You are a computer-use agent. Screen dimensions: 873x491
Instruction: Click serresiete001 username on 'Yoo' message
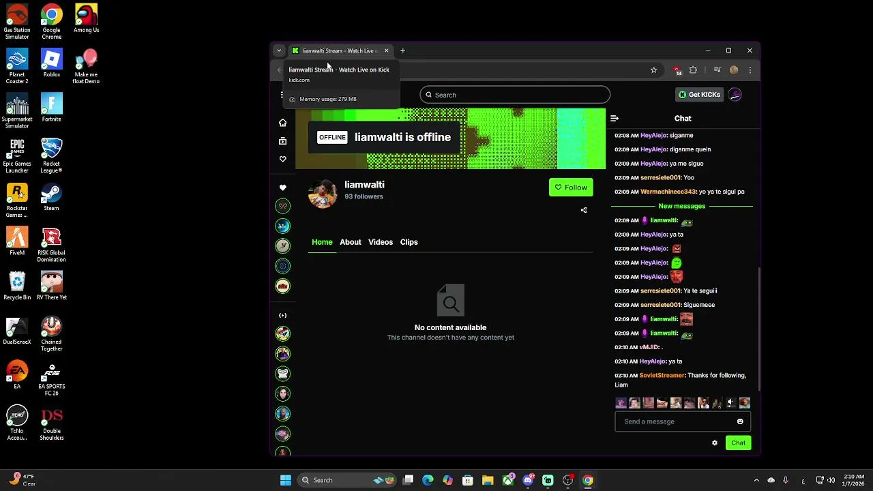[x=660, y=178]
